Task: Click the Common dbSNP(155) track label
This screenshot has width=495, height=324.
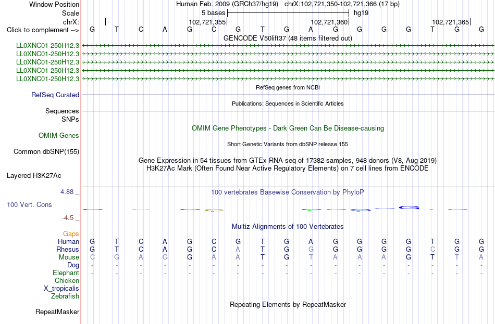Action: click(x=46, y=152)
